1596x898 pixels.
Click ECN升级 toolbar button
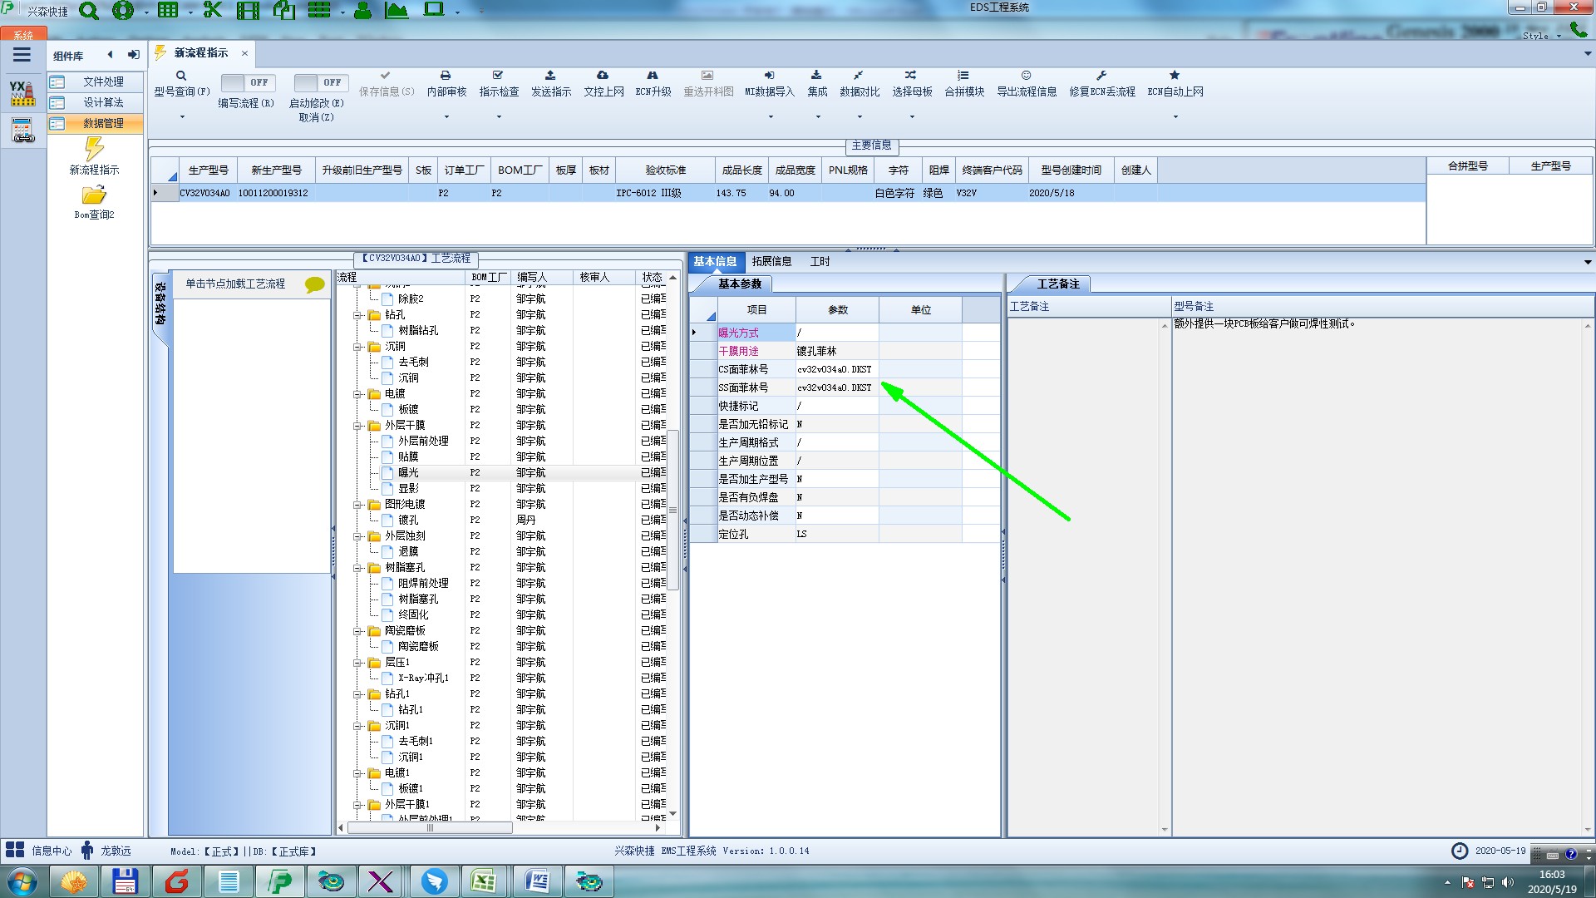click(x=653, y=84)
